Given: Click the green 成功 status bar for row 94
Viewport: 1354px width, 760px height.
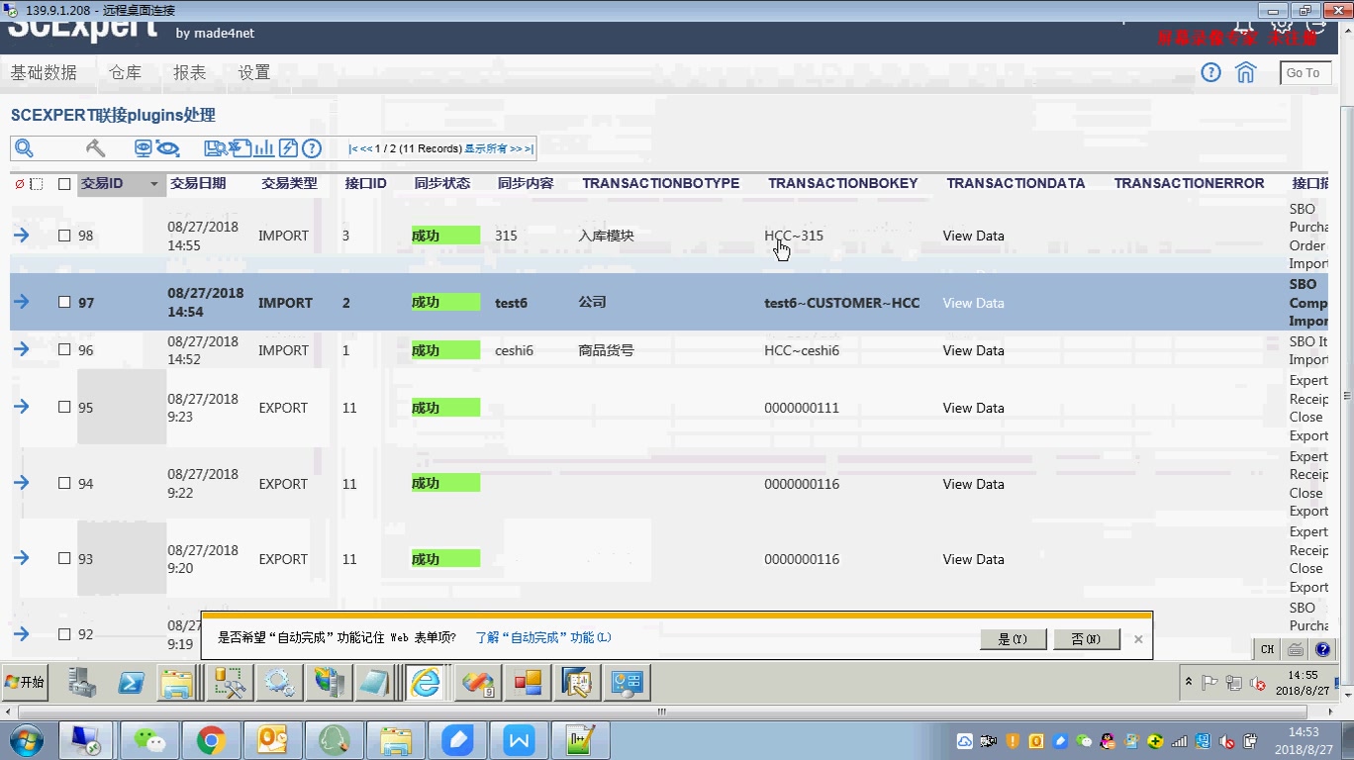Looking at the screenshot, I should (x=444, y=483).
